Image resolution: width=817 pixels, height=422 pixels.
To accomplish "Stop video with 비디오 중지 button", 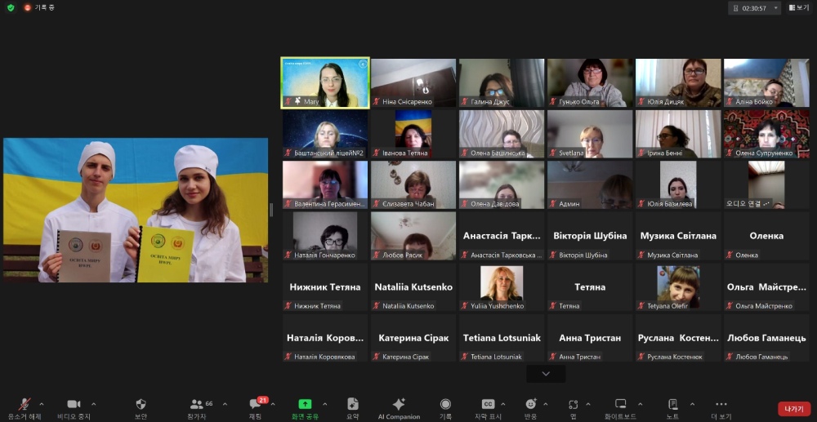I will tap(74, 405).
